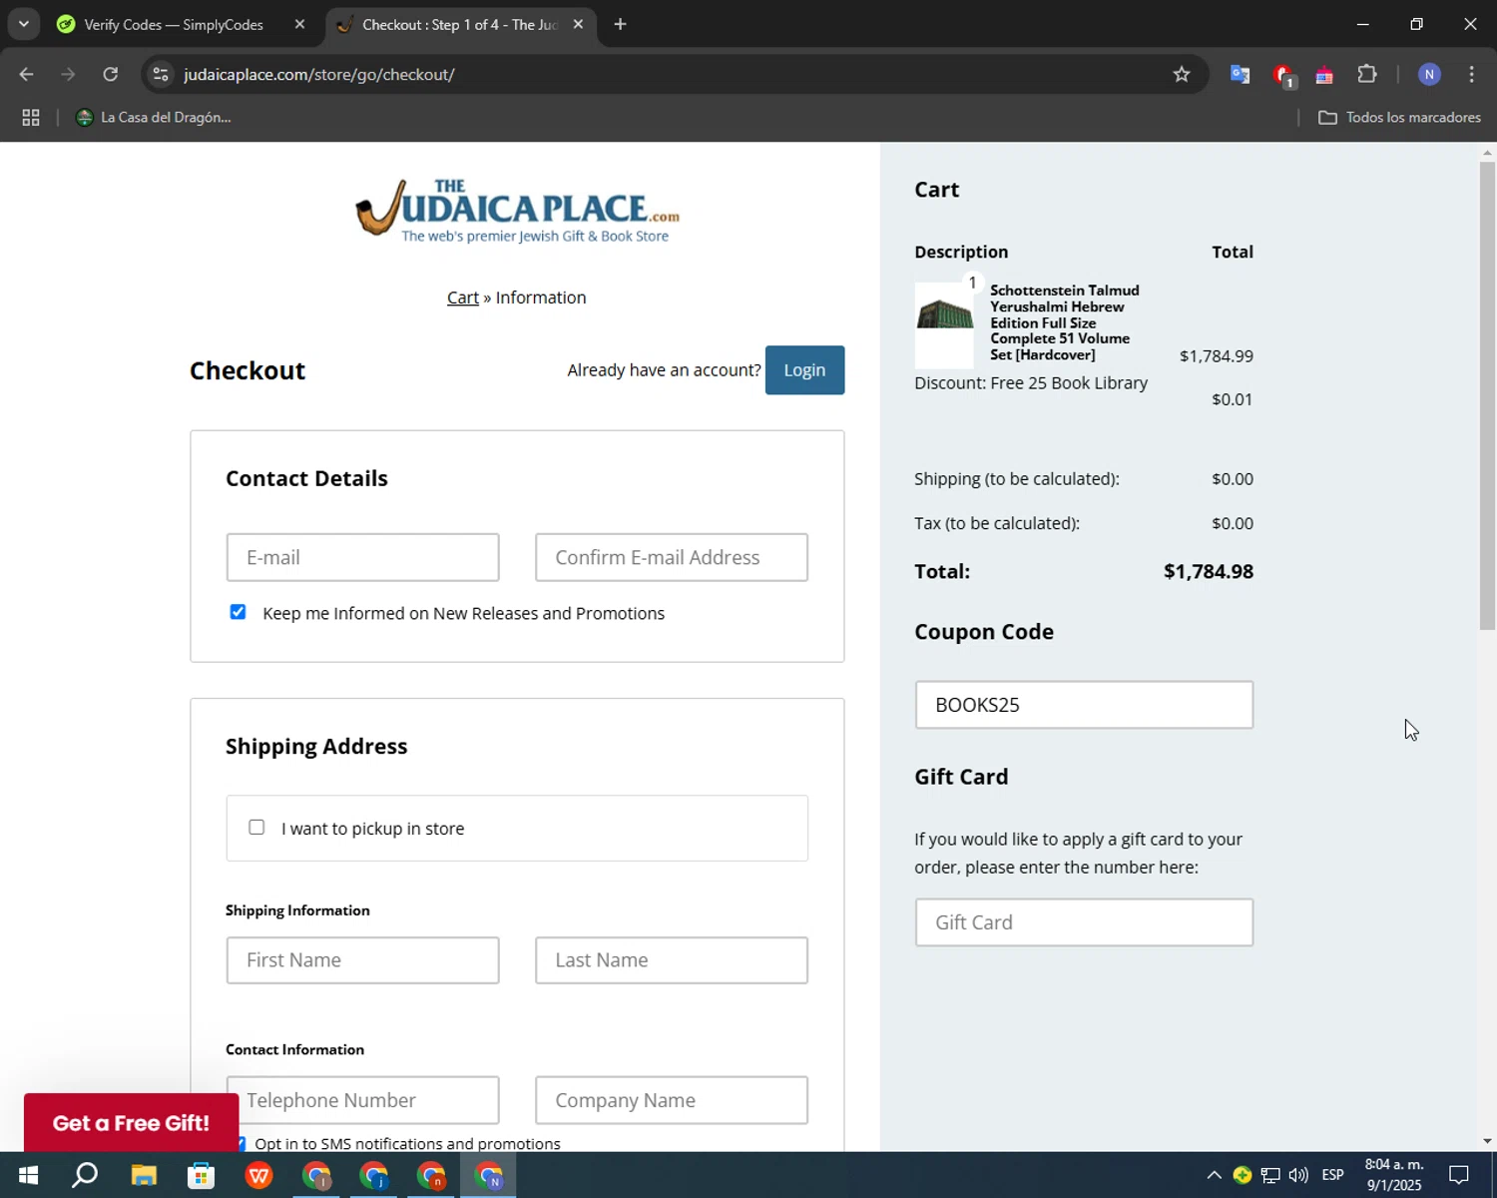This screenshot has height=1198, width=1497.
Task: Open taskbar clock showing 8:04 a. m.
Action: click(x=1393, y=1175)
